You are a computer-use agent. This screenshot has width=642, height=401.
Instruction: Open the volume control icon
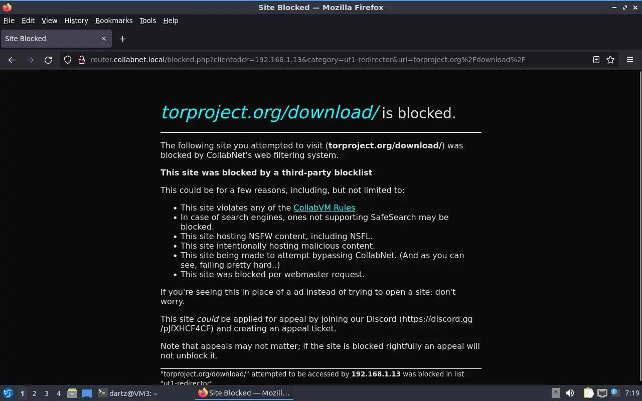point(570,393)
